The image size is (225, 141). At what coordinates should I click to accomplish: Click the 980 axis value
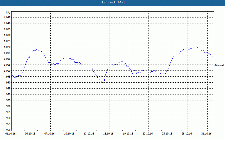click(x=8, y=94)
